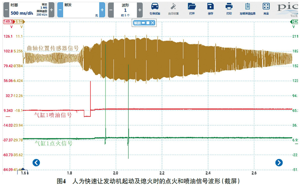Click the 200 kS/s sample rate readout
The image size is (300, 187).
(x=42, y=14)
